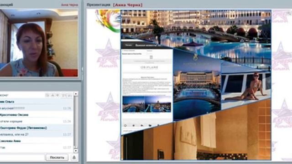Focus the chat message input field
292x164 pixels.
click(x=22, y=158)
